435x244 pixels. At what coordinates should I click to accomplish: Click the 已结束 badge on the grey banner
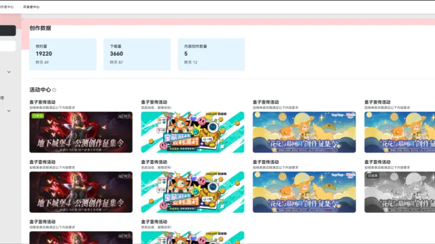point(373,176)
